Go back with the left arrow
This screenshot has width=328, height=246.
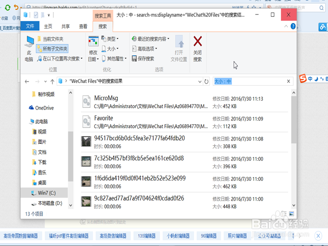[27, 82]
